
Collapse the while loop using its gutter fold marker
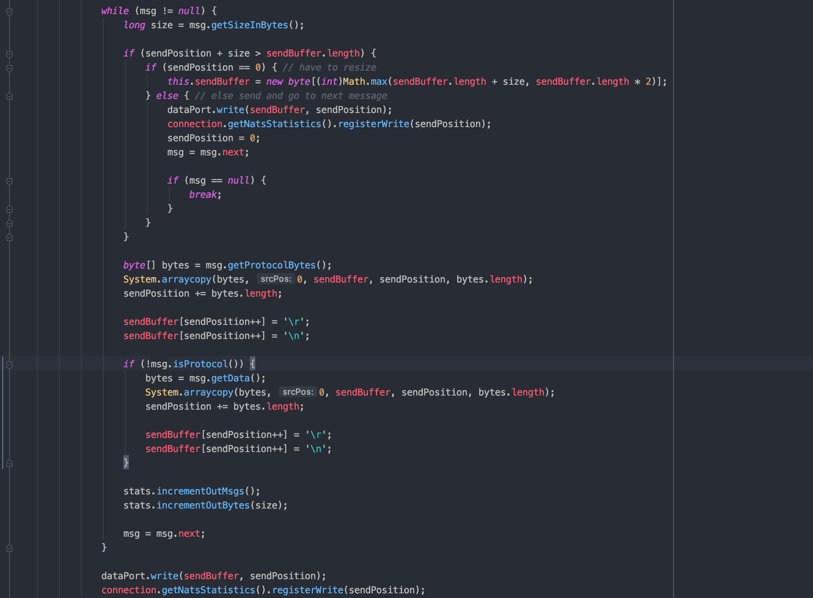tap(9, 12)
